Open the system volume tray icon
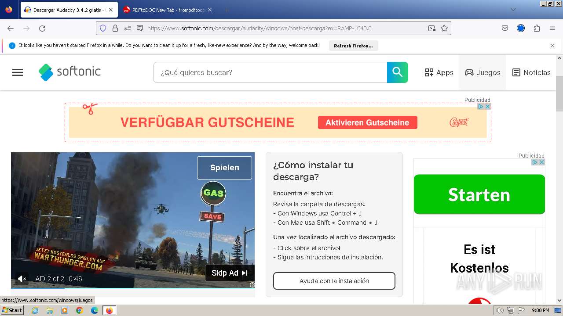 (500, 310)
